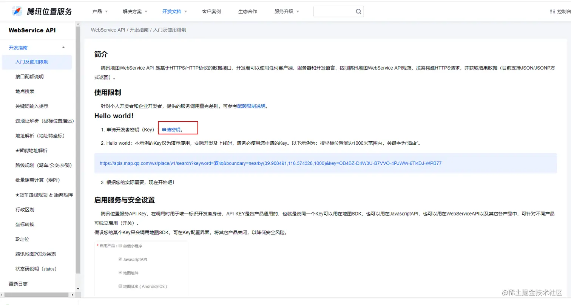Open ★智能地址解析 in sidebar
The image size is (571, 305).
click(31, 150)
